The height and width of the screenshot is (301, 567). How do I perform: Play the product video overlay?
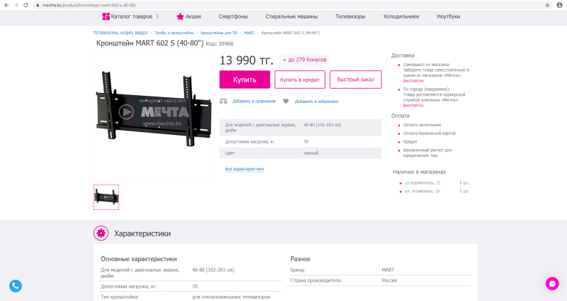pyautogui.click(x=125, y=111)
